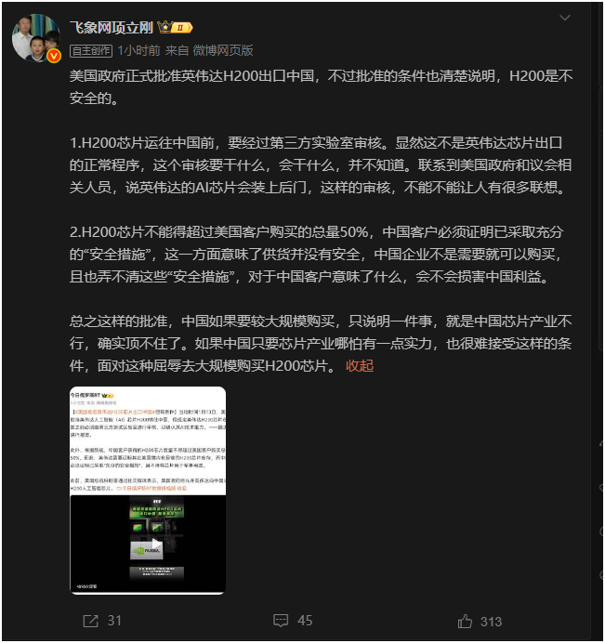Collapse the post with 收起 link
This screenshot has width=605, height=643.
[x=360, y=365]
